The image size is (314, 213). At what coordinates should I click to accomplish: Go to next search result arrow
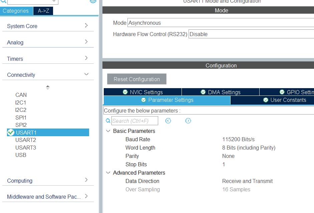pyautogui.click(x=188, y=121)
